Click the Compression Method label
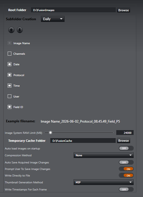The width and height of the screenshot is (143, 197). pyautogui.click(x=18, y=155)
